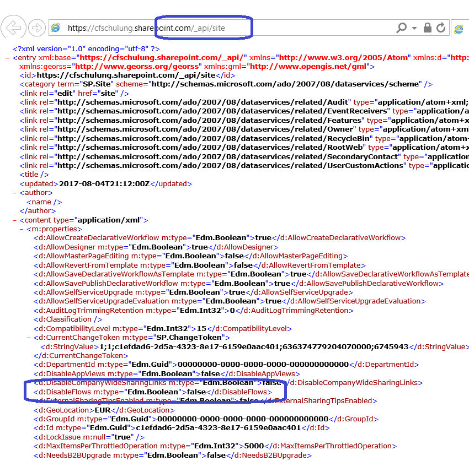The width and height of the screenshot is (469, 461).
Task: Click the magnifying glass search icon
Action: (x=401, y=28)
